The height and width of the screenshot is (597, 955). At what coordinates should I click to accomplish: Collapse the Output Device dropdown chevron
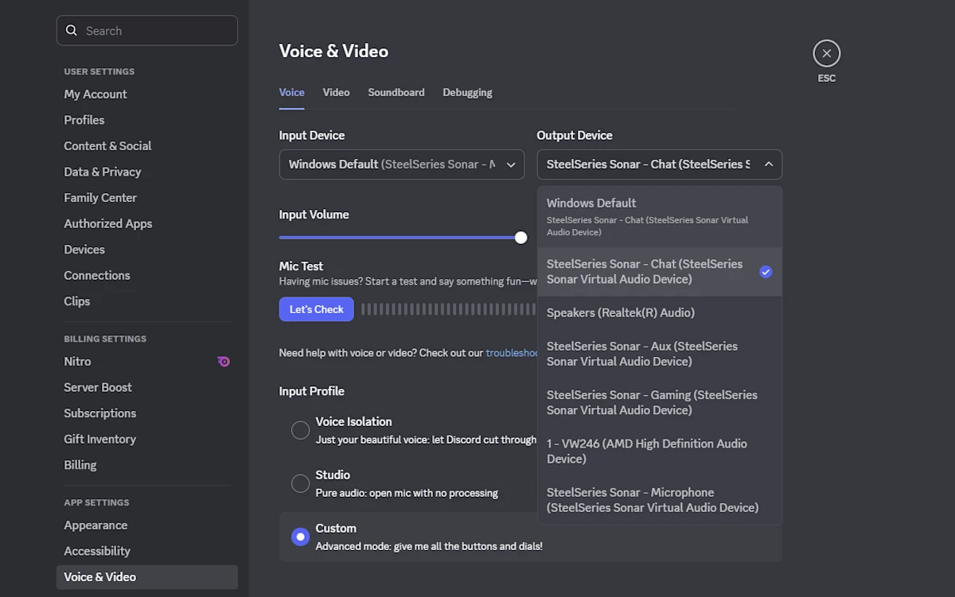[768, 165]
